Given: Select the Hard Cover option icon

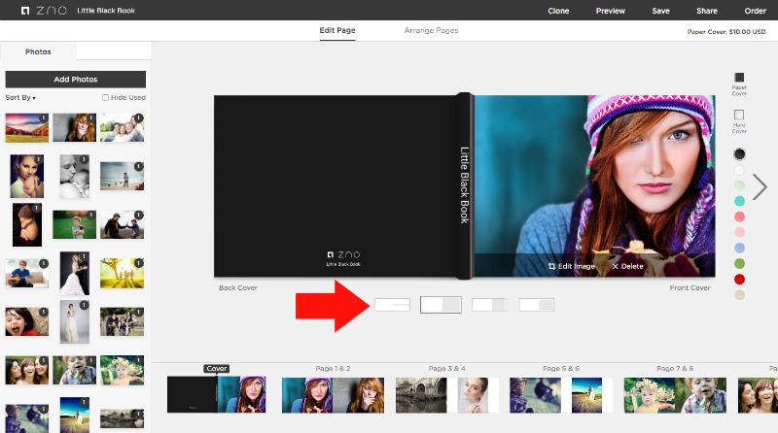Looking at the screenshot, I should tap(739, 115).
